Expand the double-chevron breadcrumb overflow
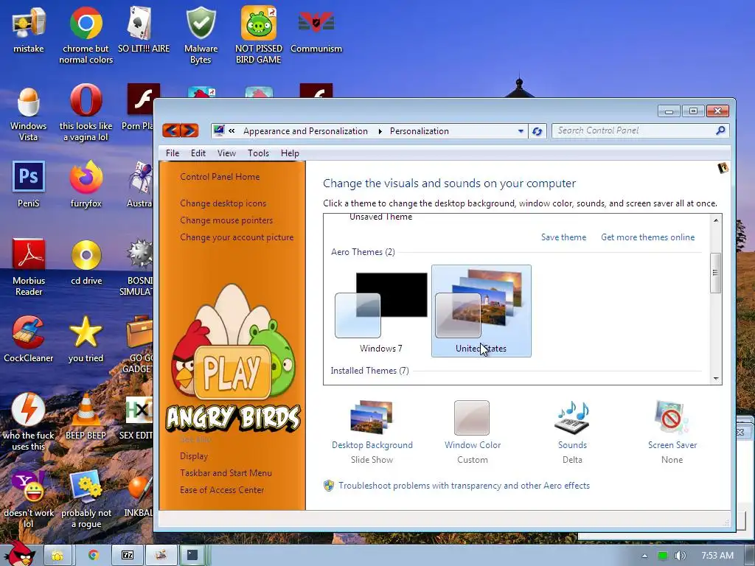This screenshot has width=755, height=566. click(232, 131)
